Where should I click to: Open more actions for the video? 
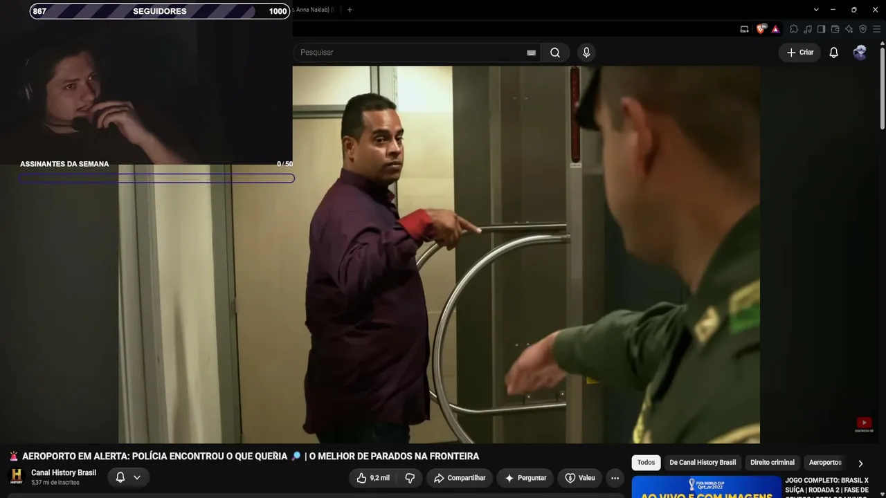(615, 478)
